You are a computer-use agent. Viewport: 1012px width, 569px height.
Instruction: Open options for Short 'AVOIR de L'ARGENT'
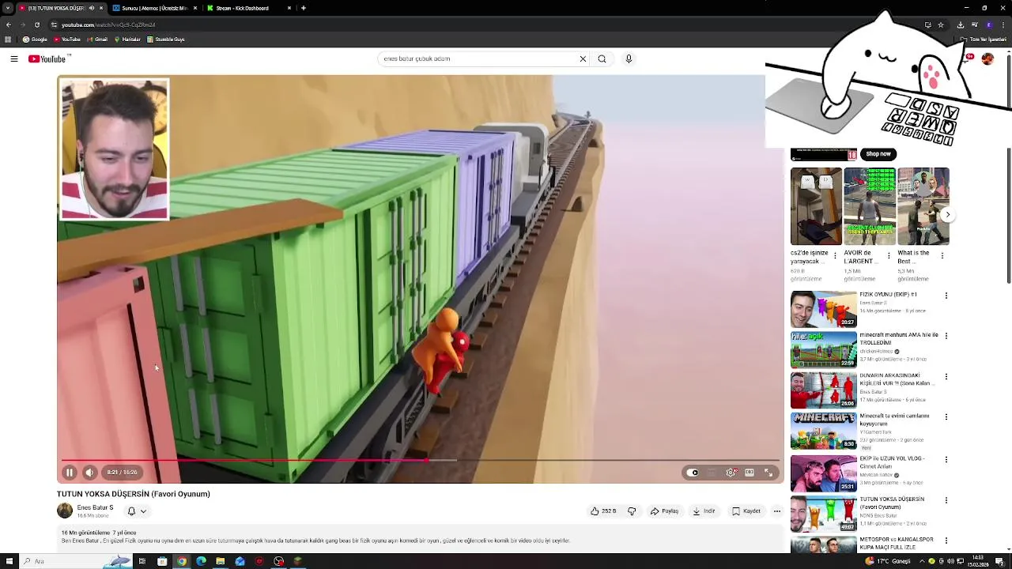pyautogui.click(x=889, y=256)
